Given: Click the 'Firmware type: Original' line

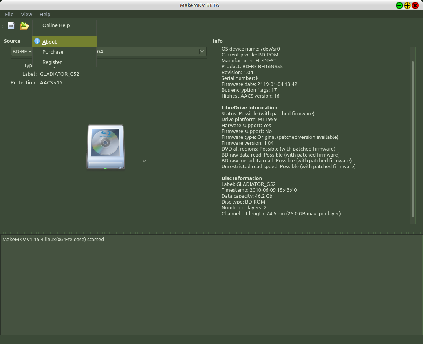Looking at the screenshot, I should tap(280, 137).
